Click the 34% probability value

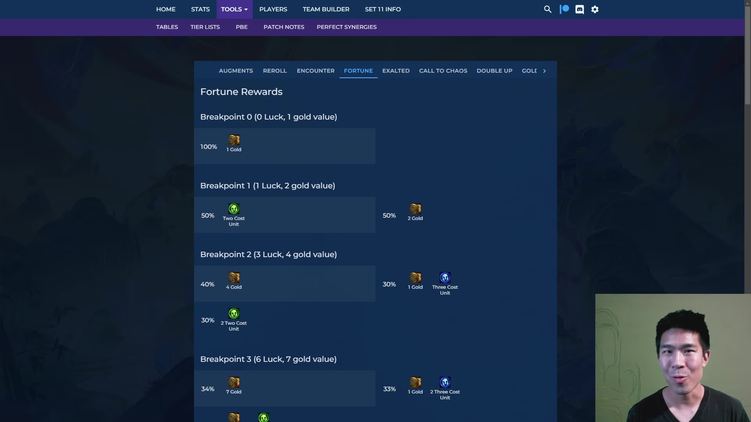(x=208, y=389)
